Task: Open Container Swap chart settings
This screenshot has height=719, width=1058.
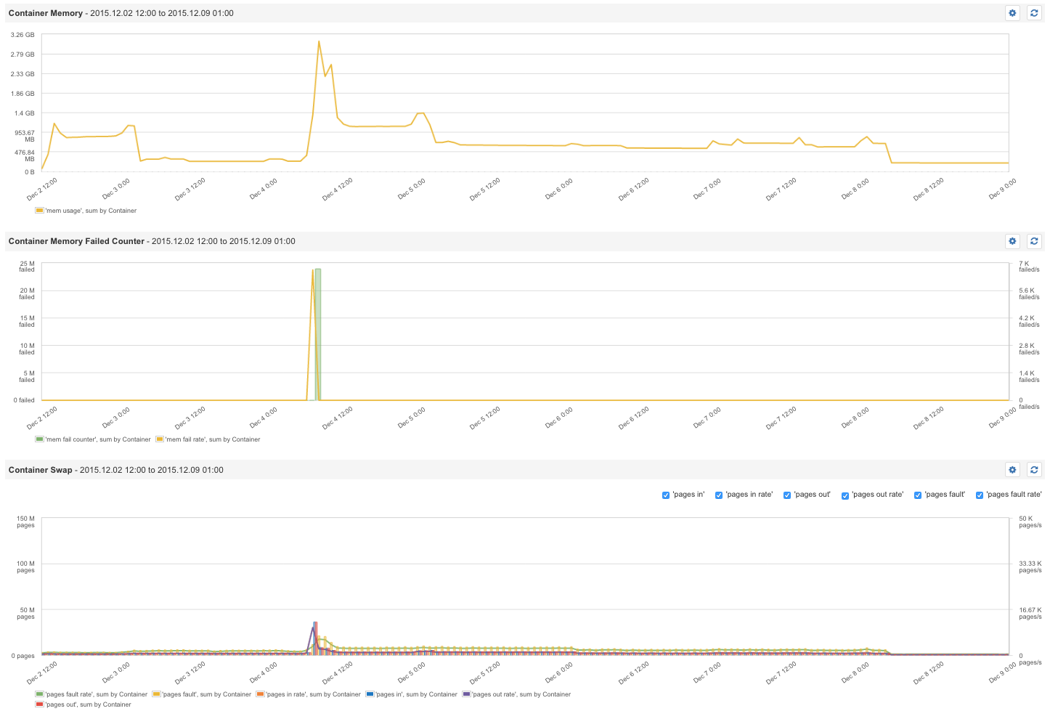Action: (1012, 469)
